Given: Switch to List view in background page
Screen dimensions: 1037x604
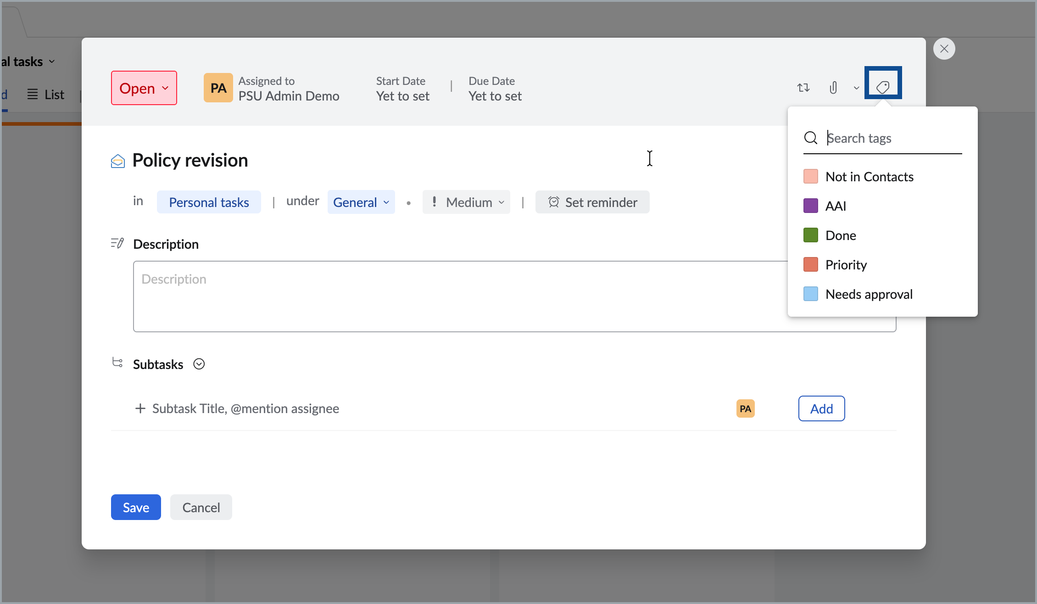Looking at the screenshot, I should click(x=46, y=95).
